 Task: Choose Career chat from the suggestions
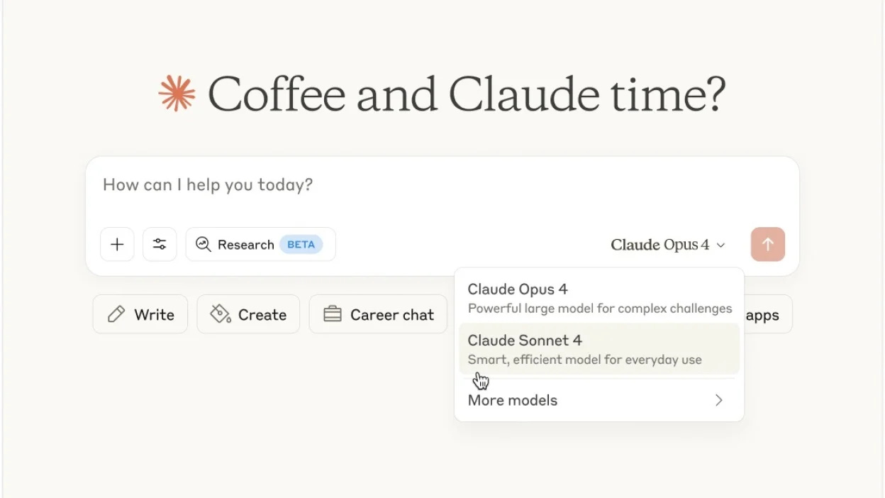point(377,314)
